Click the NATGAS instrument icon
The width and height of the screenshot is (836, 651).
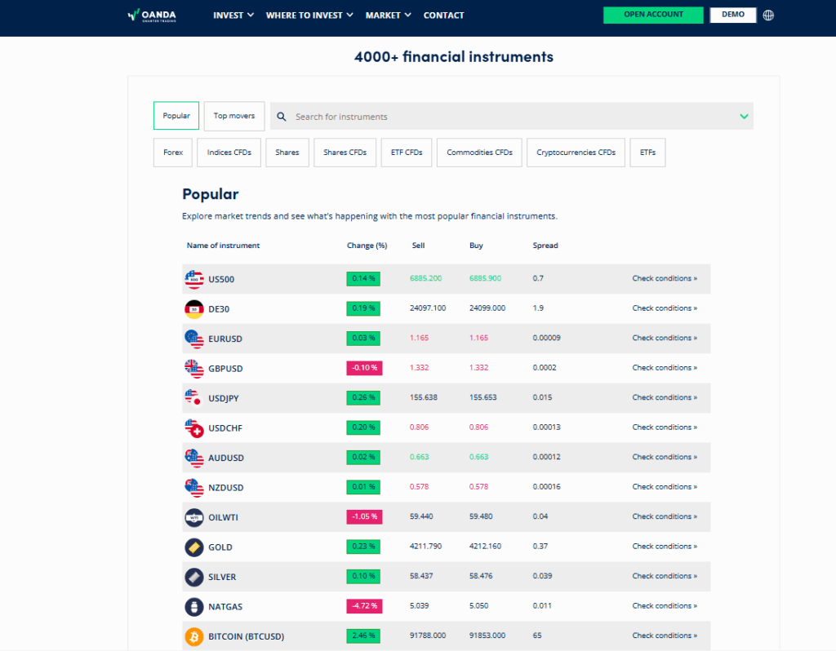click(193, 607)
